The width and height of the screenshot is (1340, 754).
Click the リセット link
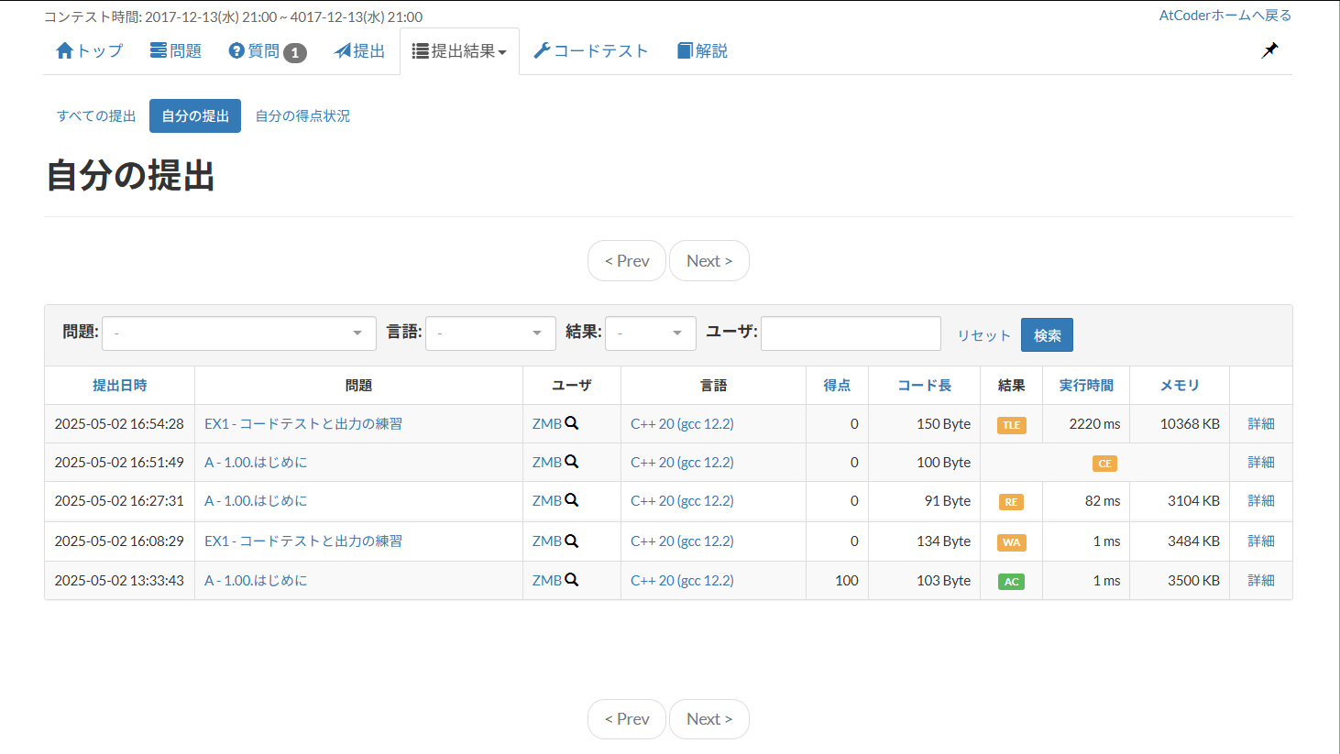(x=983, y=335)
